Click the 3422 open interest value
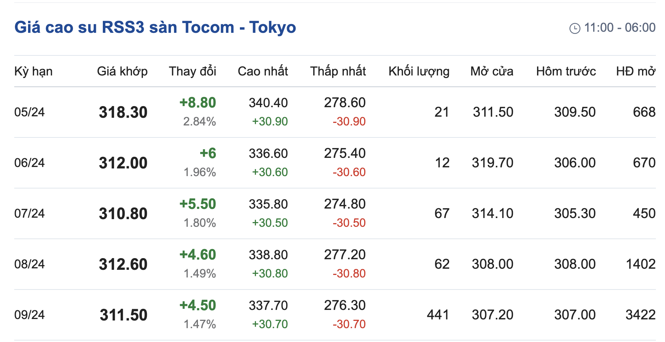The height and width of the screenshot is (342, 665). point(640,315)
